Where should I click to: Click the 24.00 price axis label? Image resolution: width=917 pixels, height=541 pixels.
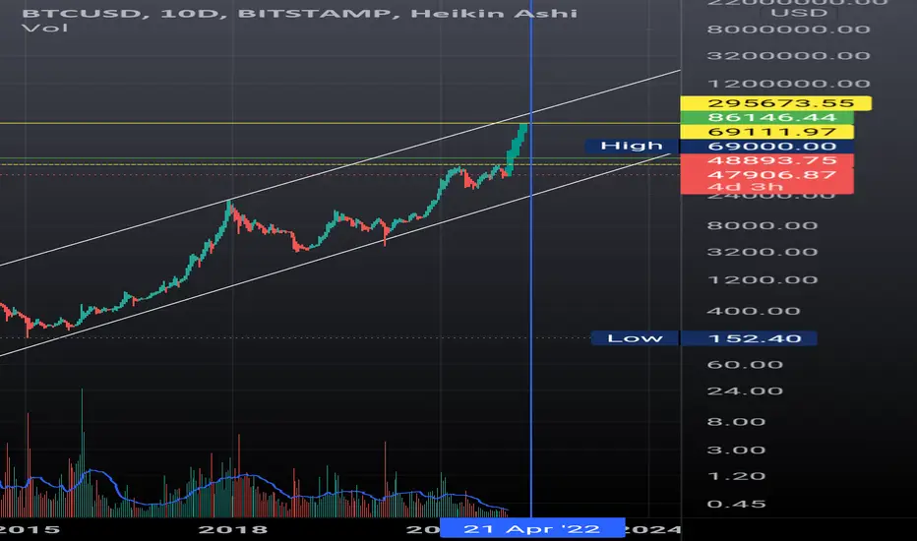point(745,391)
